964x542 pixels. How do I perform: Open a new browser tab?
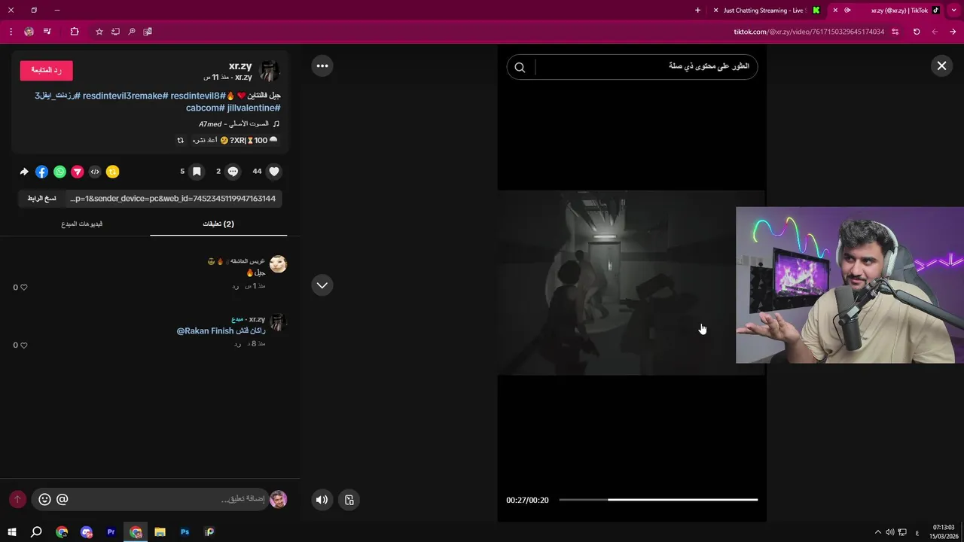click(697, 11)
